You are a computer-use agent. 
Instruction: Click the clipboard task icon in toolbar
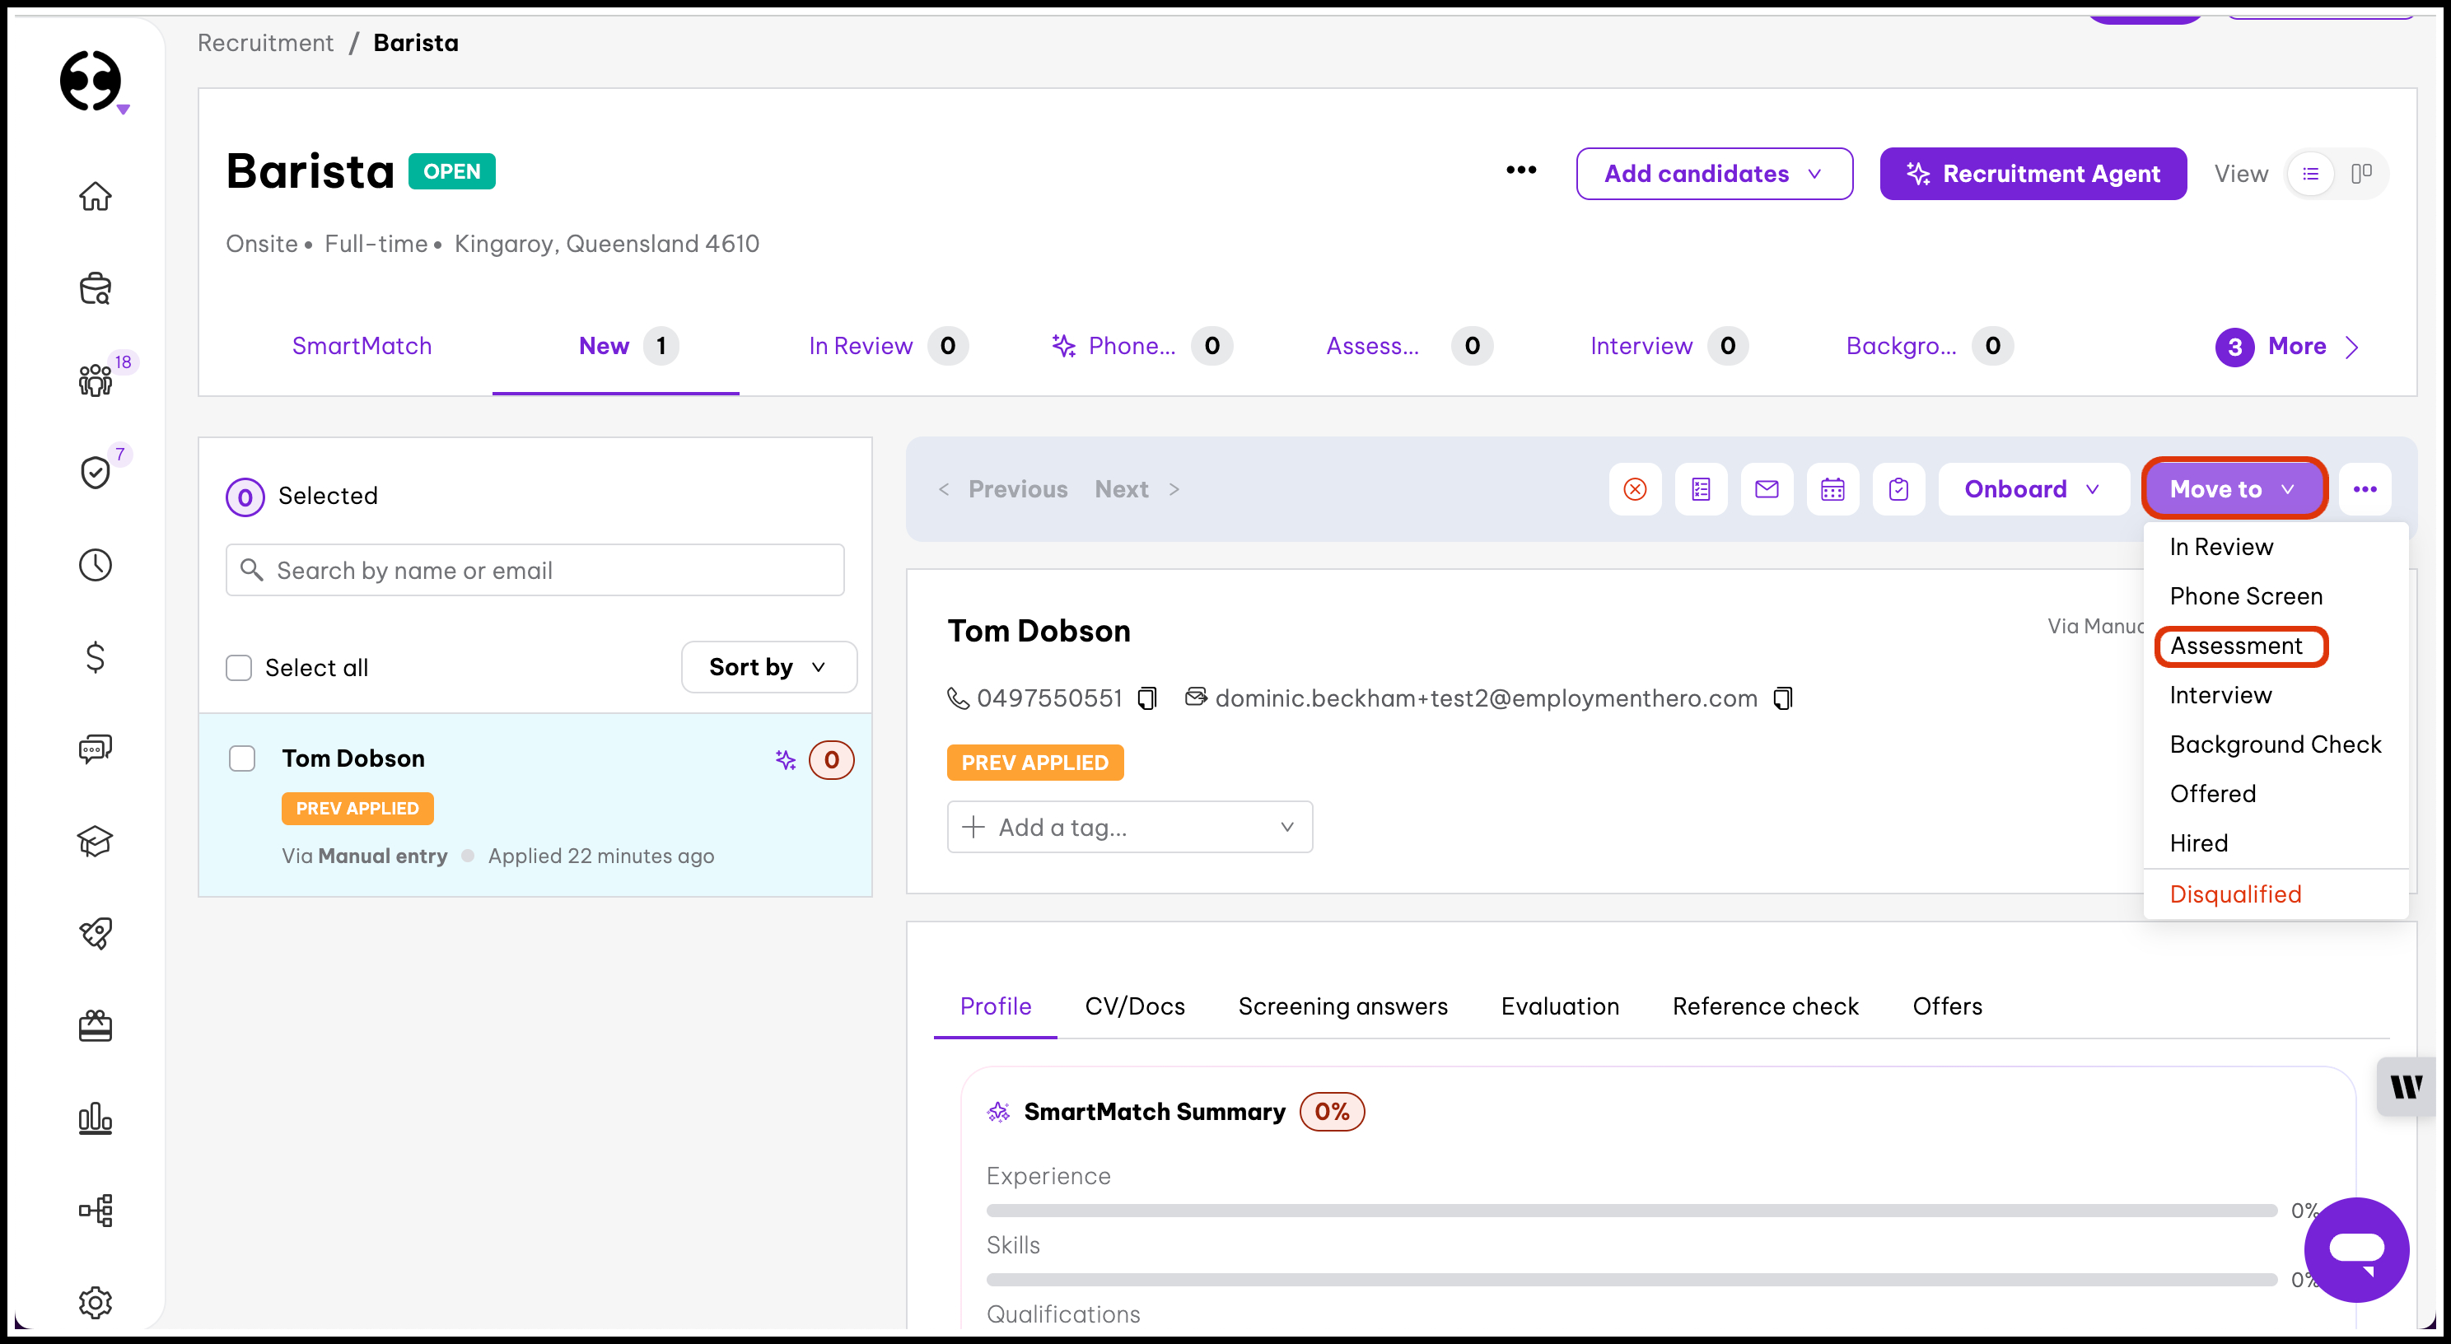click(1898, 489)
